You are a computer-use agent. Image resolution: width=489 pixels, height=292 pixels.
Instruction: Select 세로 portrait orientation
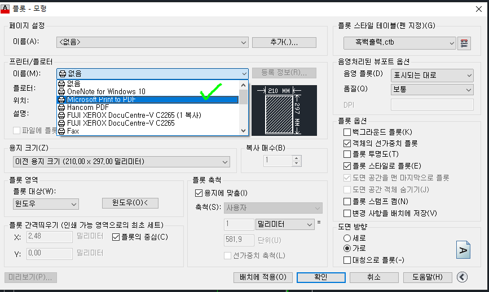(x=347, y=238)
